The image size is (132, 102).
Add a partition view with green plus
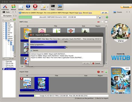[107, 17]
